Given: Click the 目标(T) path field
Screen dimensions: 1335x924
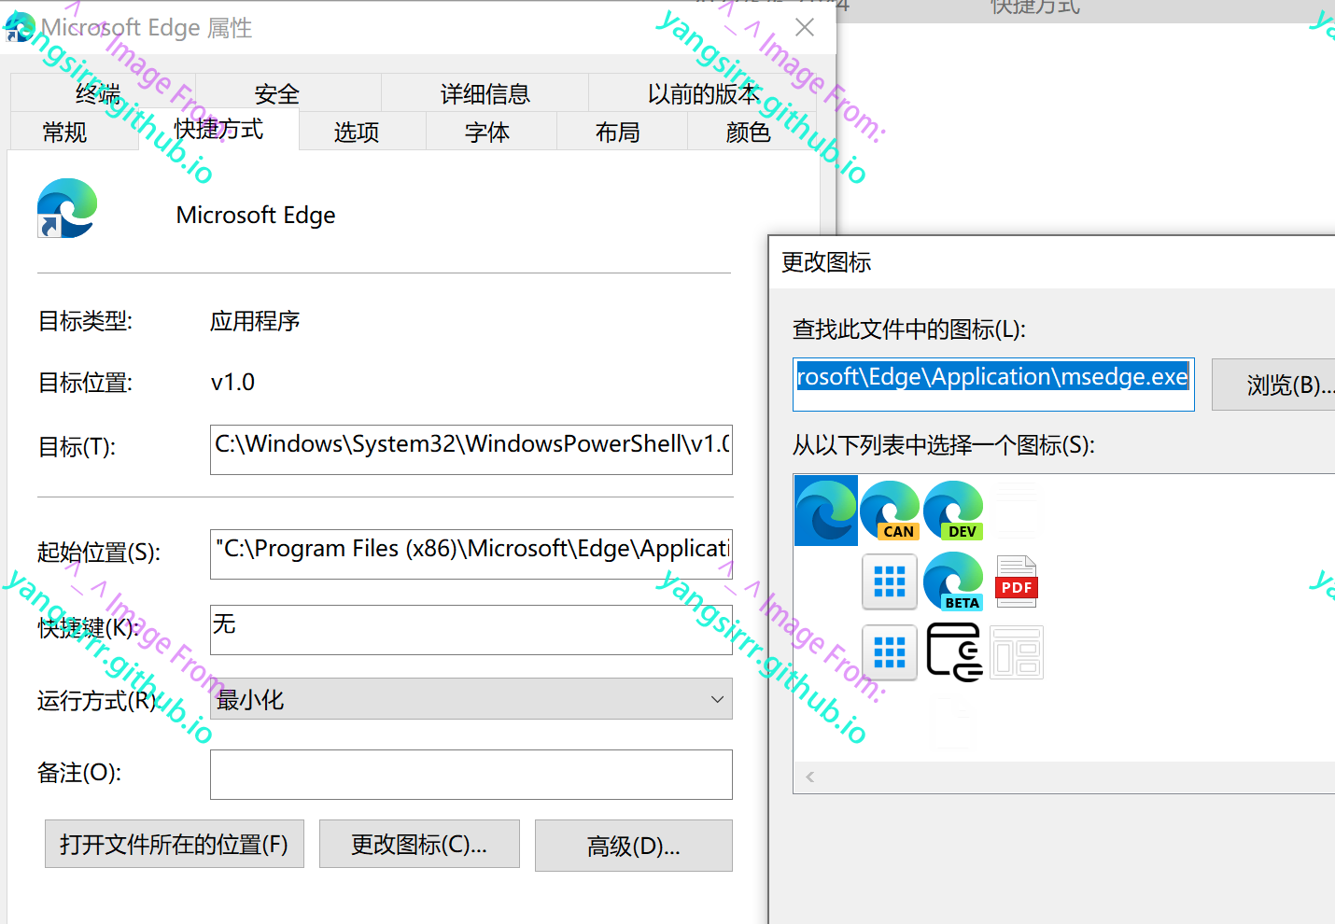Looking at the screenshot, I should pos(471,449).
